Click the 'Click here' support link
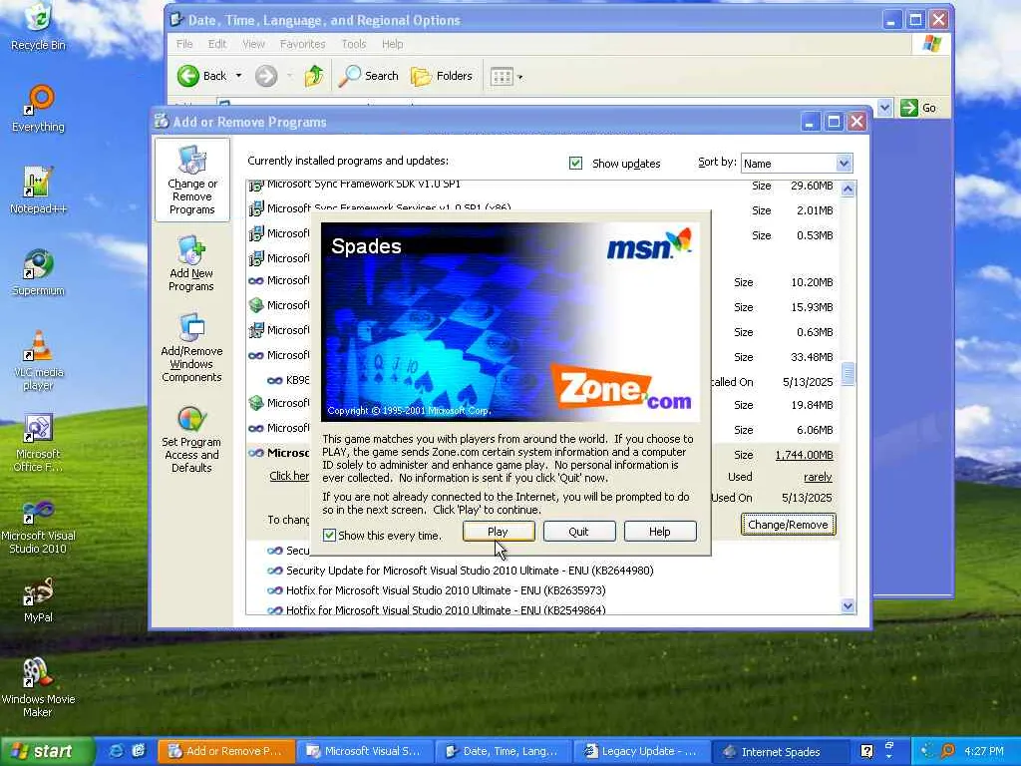The height and width of the screenshot is (766, 1021). 289,476
